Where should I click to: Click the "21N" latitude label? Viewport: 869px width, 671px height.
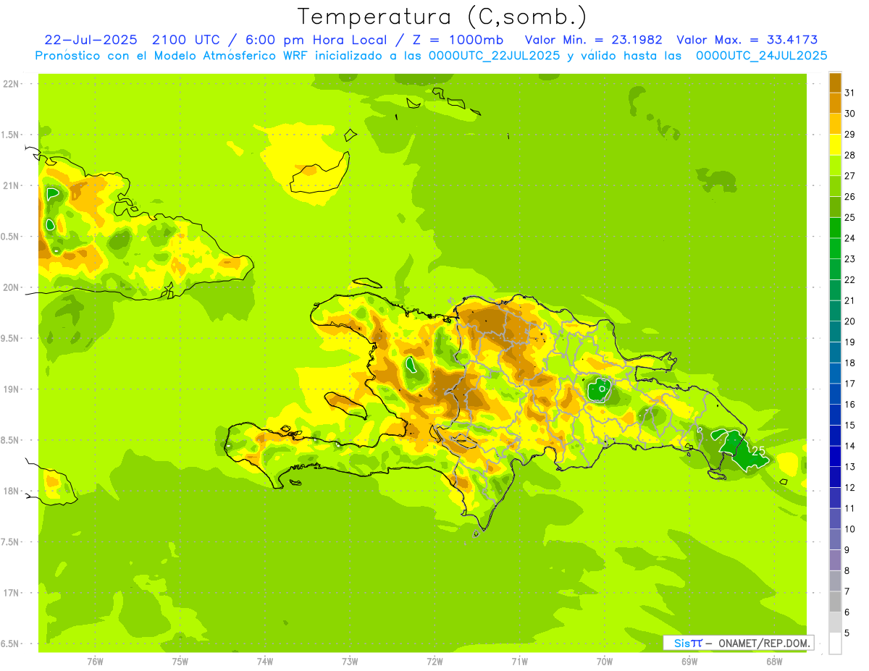pyautogui.click(x=10, y=185)
